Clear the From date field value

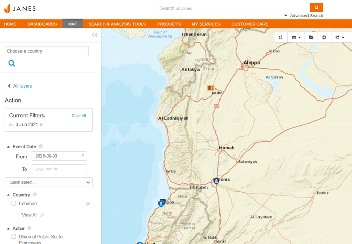pos(83,156)
